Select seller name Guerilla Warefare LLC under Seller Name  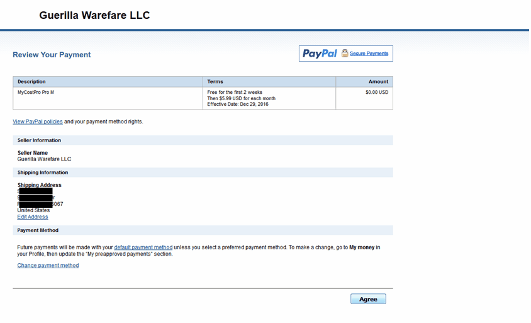click(x=45, y=159)
